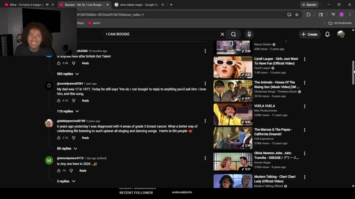Expand the 88 replies thread
This screenshot has width=355, height=199.
67,148
